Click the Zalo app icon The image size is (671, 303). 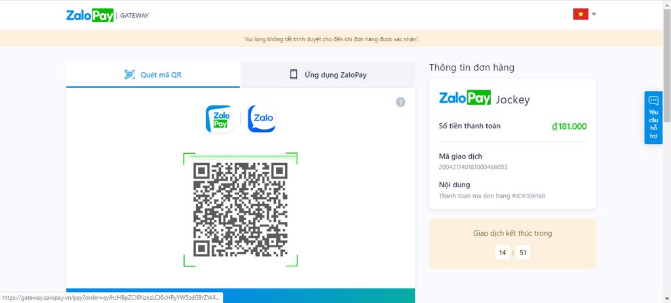pos(261,119)
